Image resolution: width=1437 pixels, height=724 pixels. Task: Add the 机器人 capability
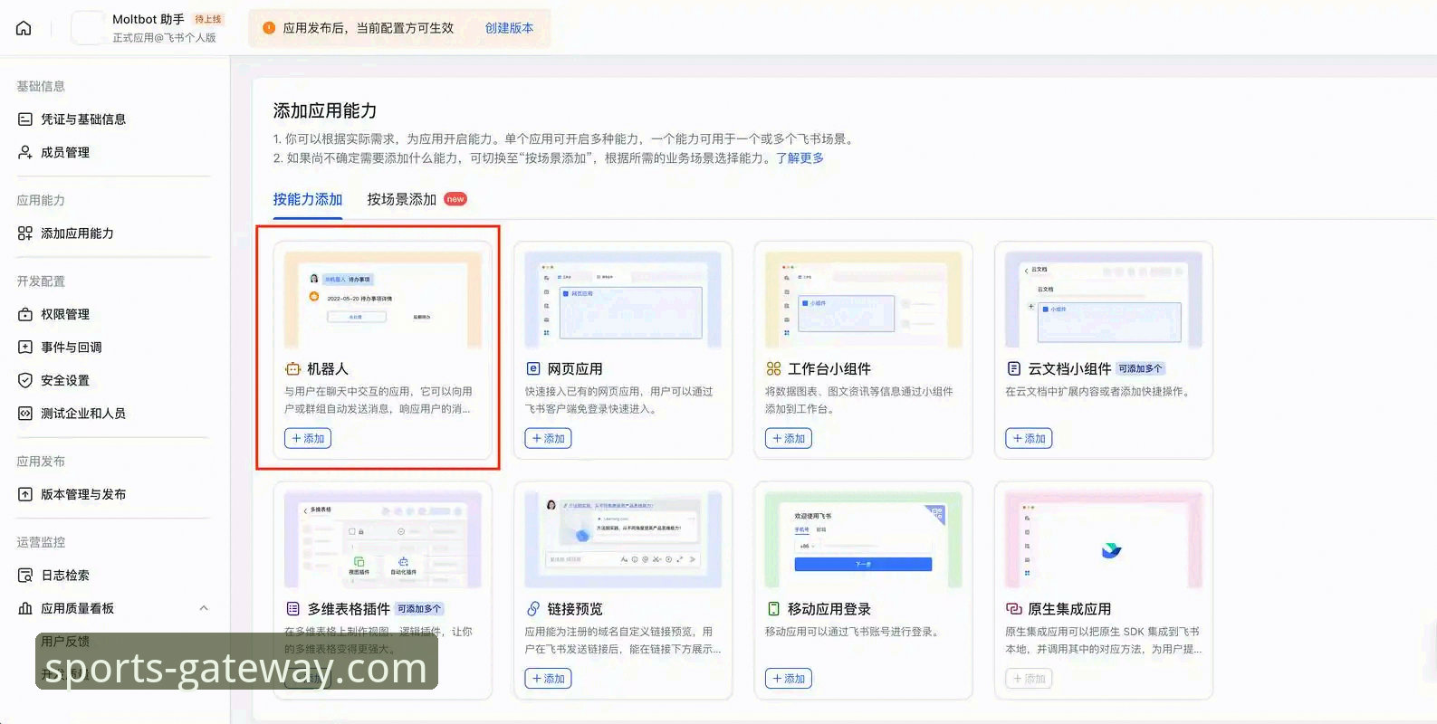(x=308, y=439)
